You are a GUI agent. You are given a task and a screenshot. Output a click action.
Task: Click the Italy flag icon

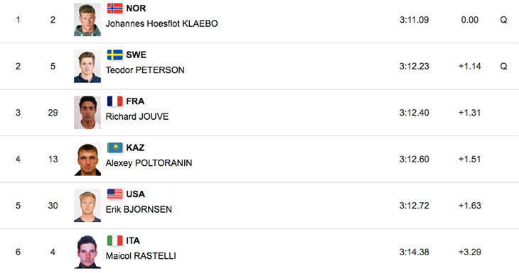tap(115, 240)
